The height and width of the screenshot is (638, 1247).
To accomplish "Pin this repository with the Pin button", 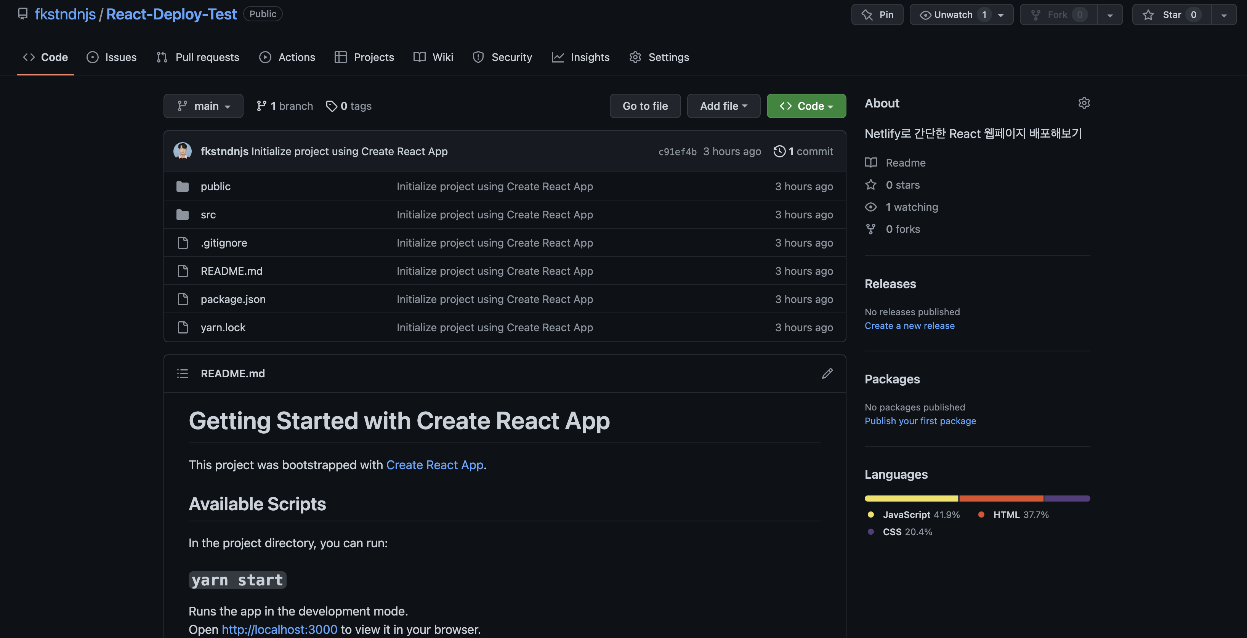I will (x=877, y=14).
